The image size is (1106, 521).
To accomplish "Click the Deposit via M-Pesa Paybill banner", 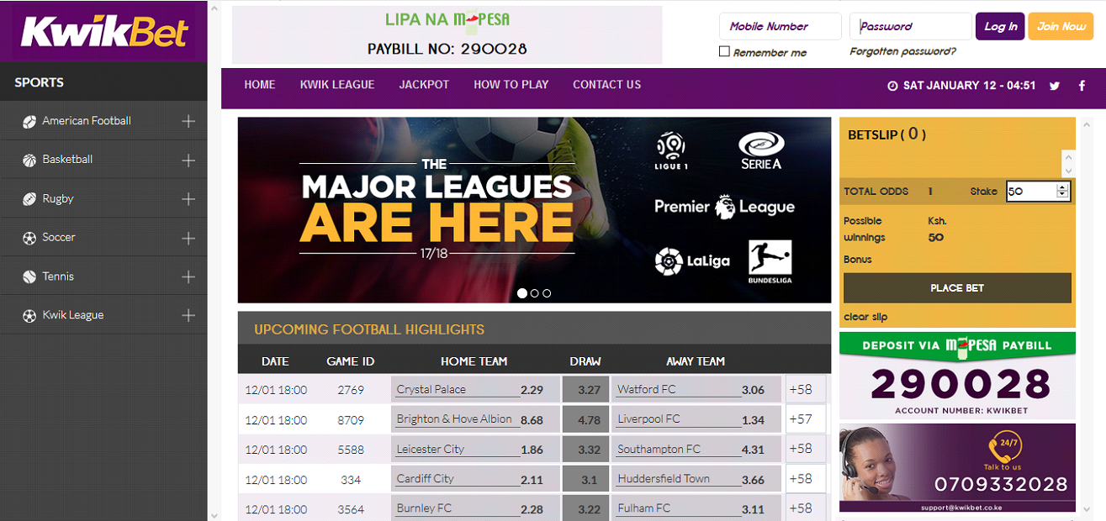I will (957, 375).
